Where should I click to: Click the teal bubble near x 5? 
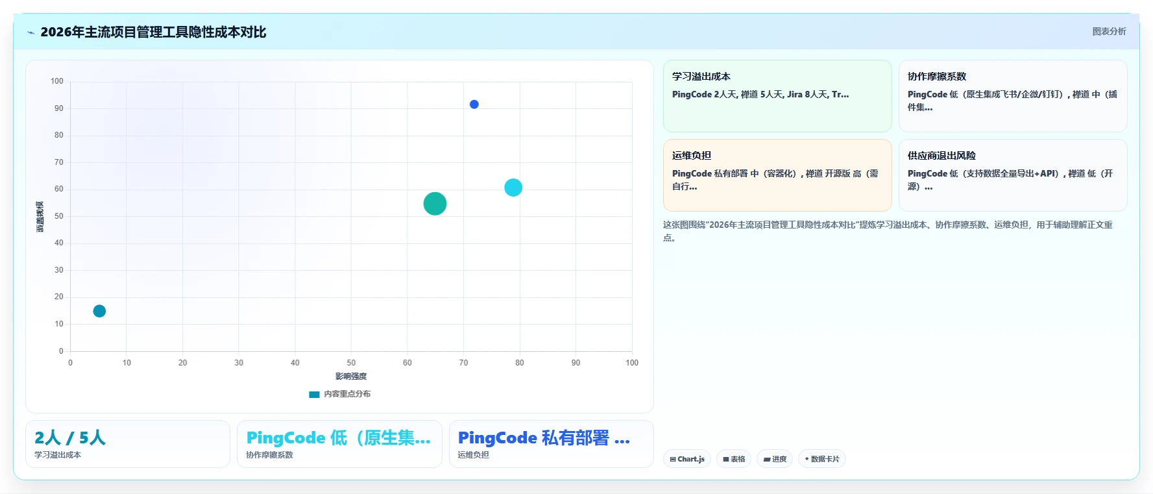coord(99,311)
